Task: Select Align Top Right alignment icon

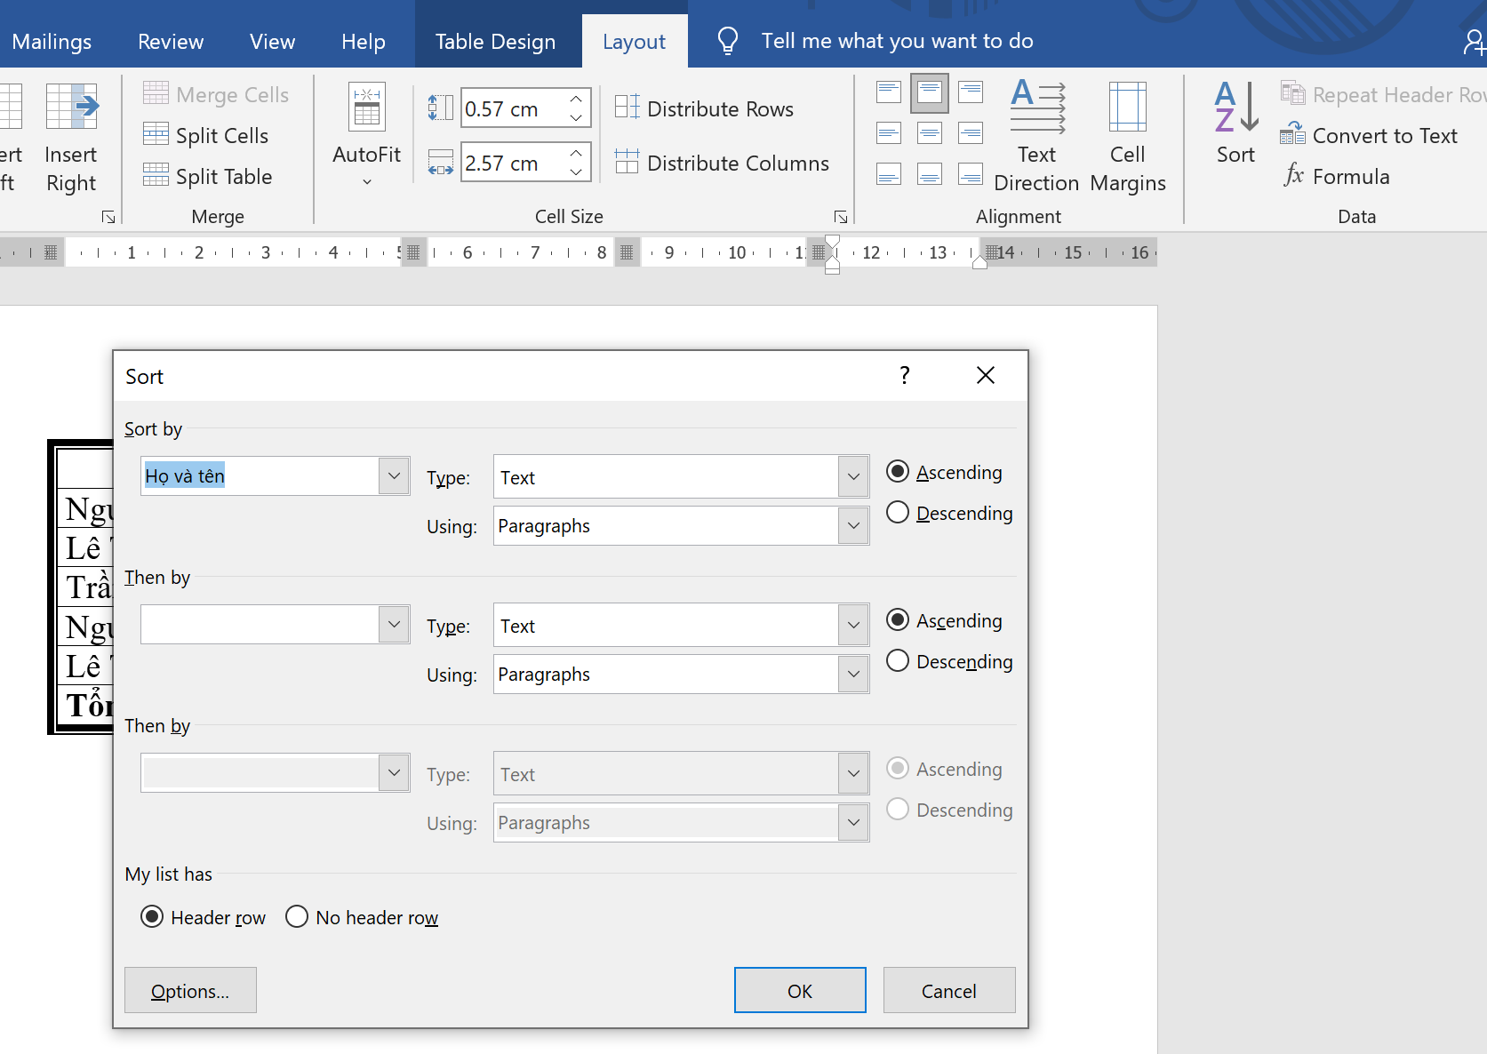Action: [971, 92]
